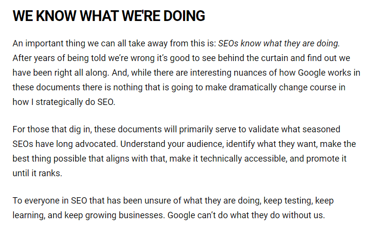Click the word 'advocated' in the second paragraph
Screen dimensions: 367x227
pyautogui.click(x=99, y=144)
